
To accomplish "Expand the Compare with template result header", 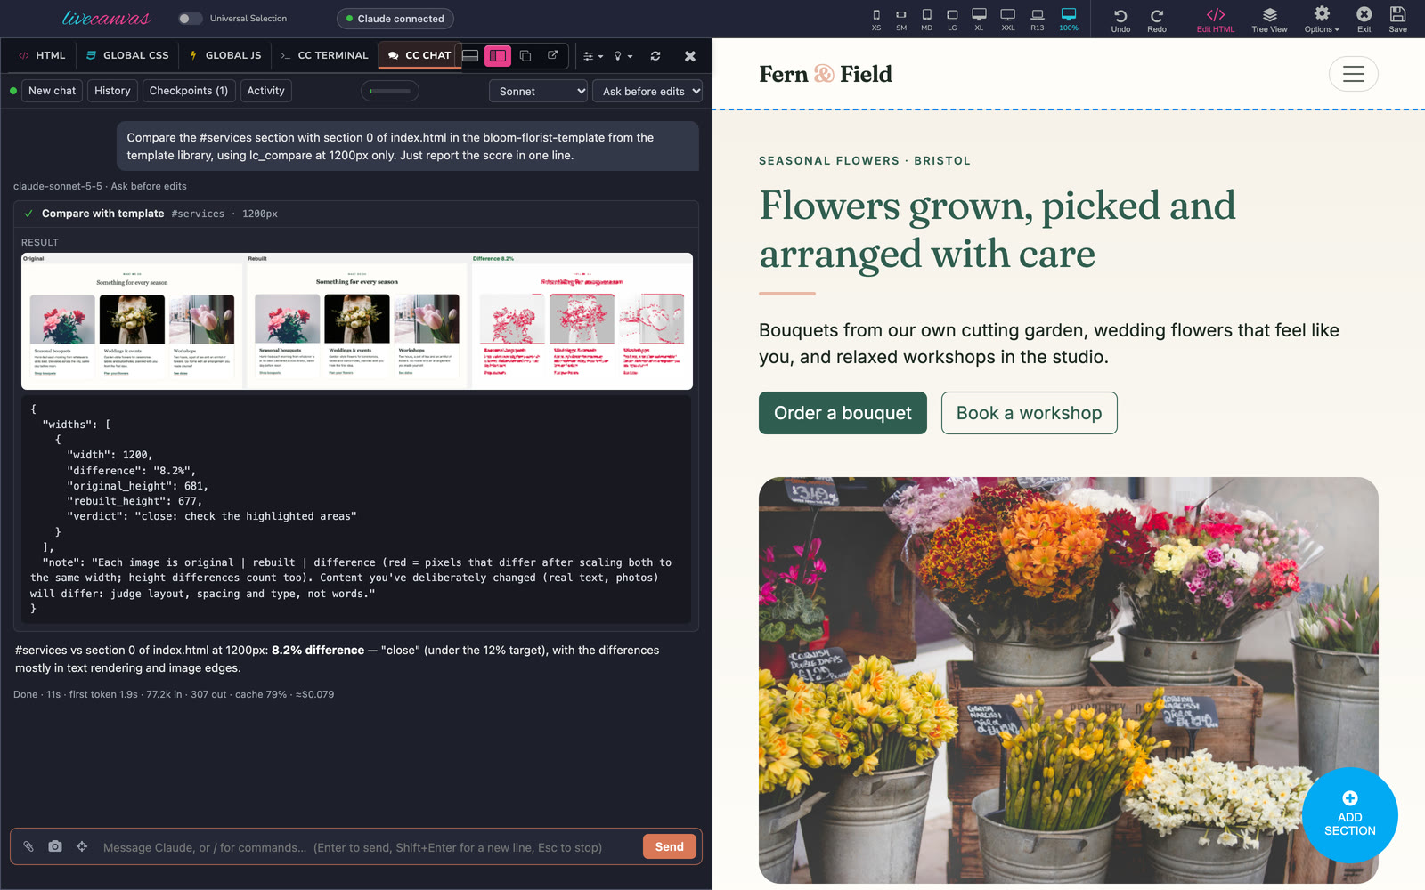I will tap(356, 214).
